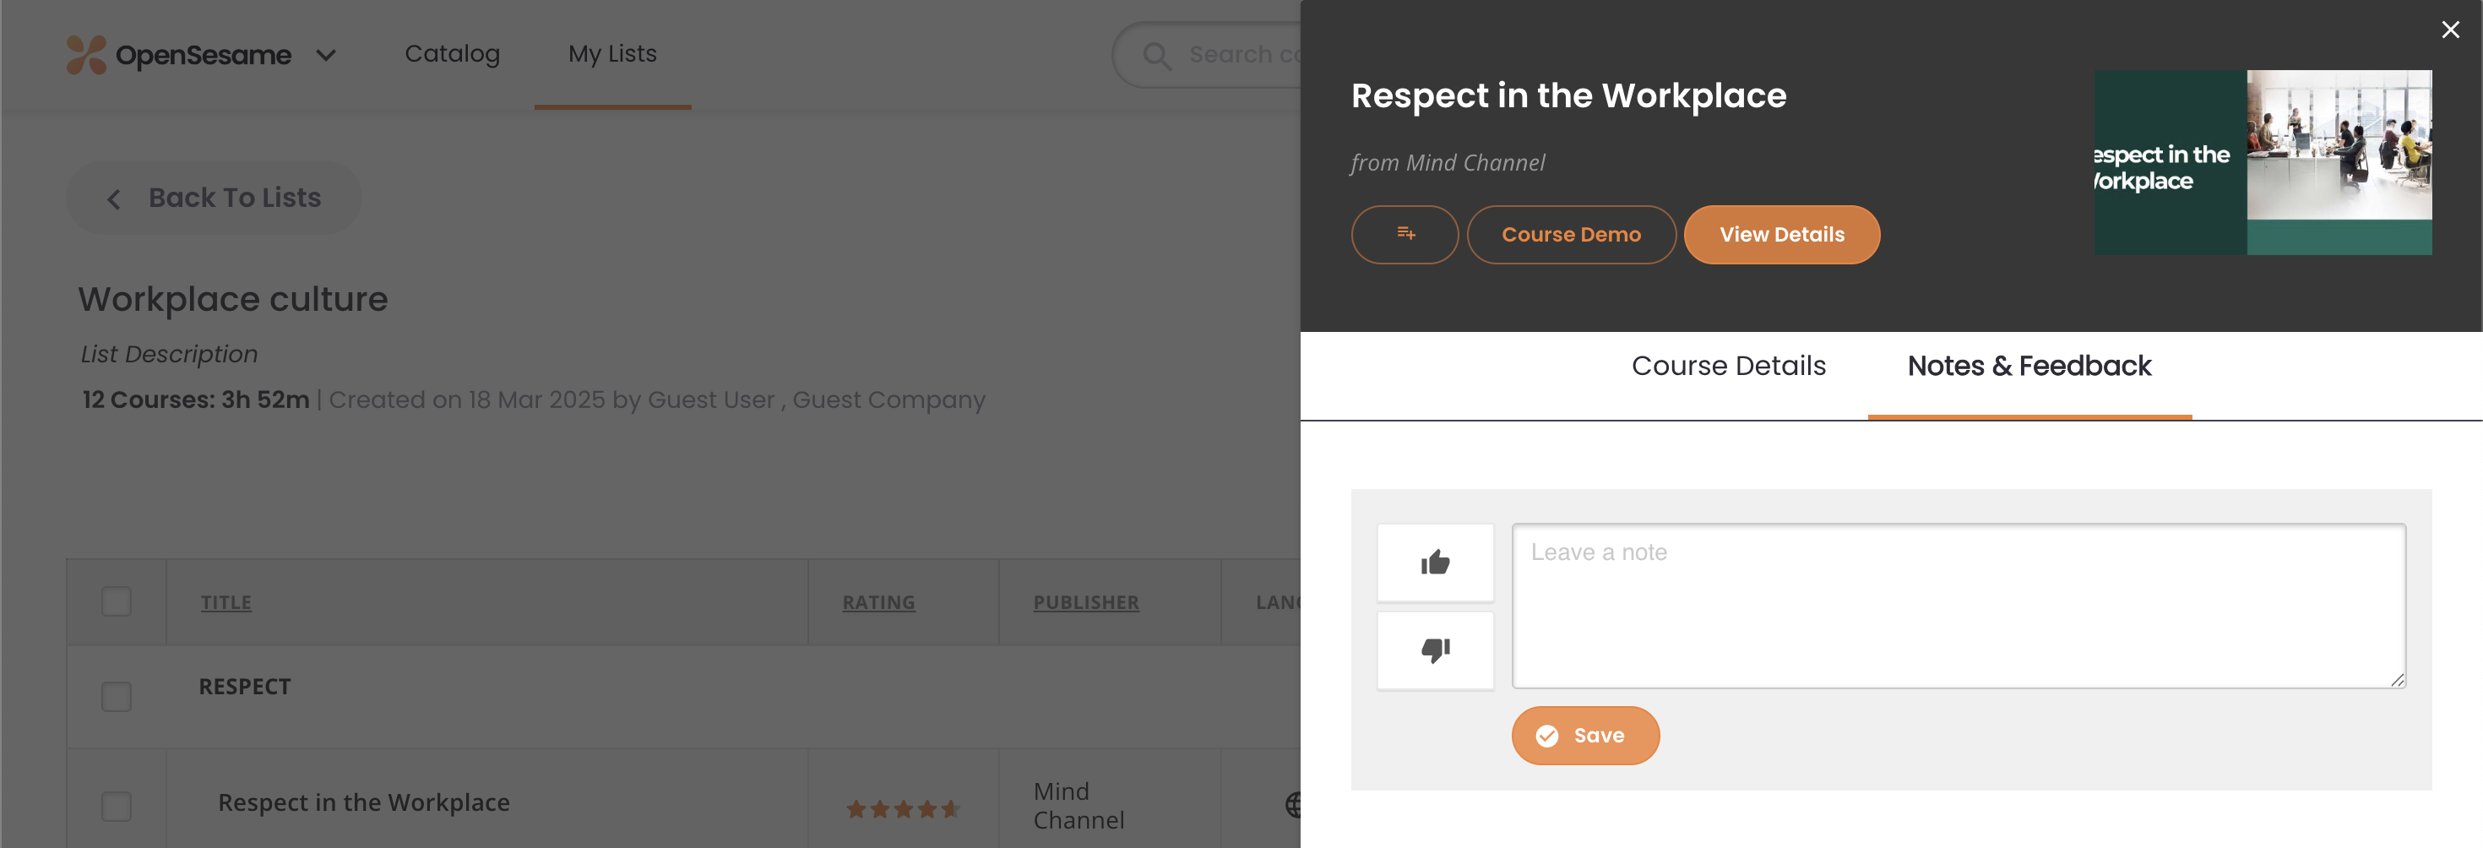Toggle the select-all checkbox in table header
Image resolution: width=2483 pixels, height=848 pixels.
pyautogui.click(x=117, y=601)
